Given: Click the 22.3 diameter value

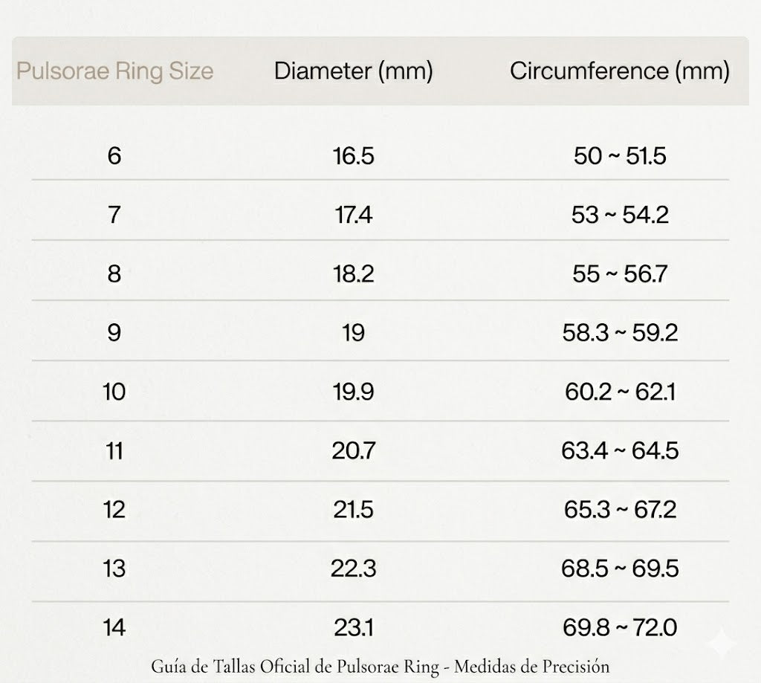Looking at the screenshot, I should (x=354, y=569).
